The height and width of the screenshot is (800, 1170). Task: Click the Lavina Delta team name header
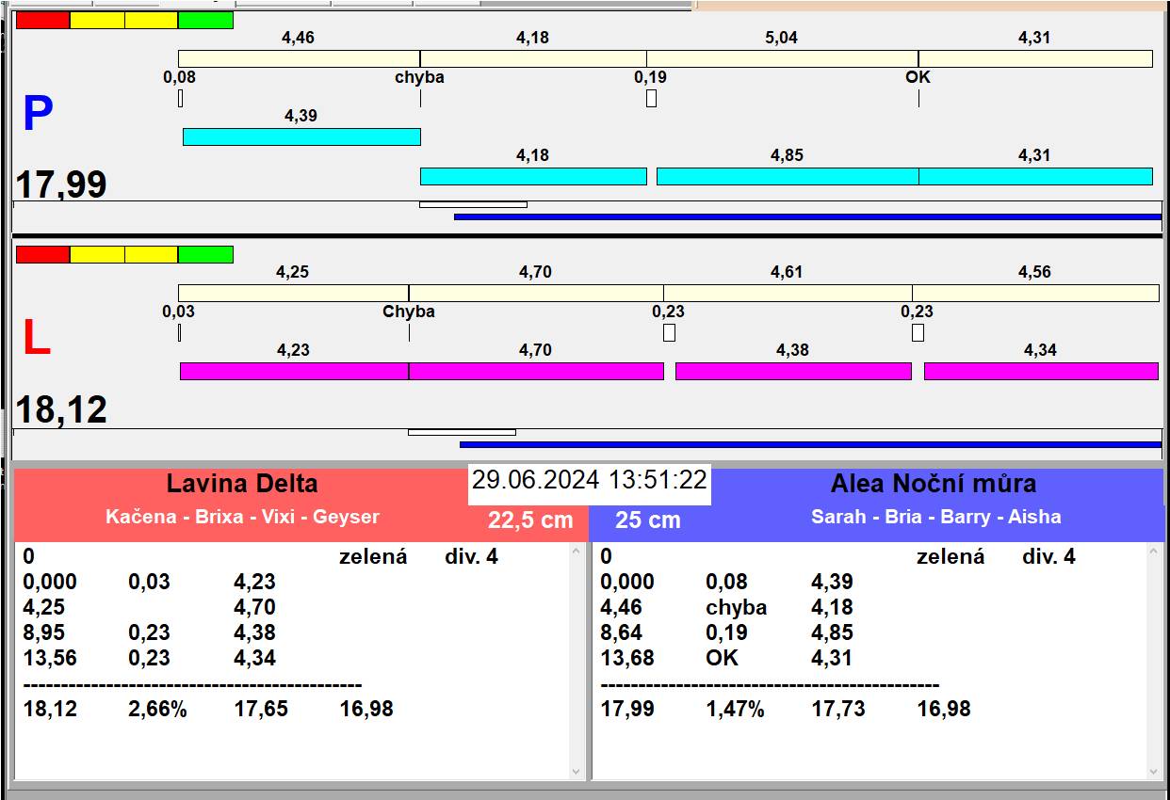[242, 484]
